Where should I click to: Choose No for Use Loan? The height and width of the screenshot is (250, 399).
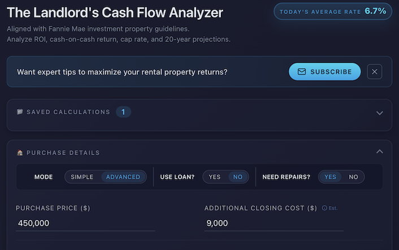tap(238, 177)
